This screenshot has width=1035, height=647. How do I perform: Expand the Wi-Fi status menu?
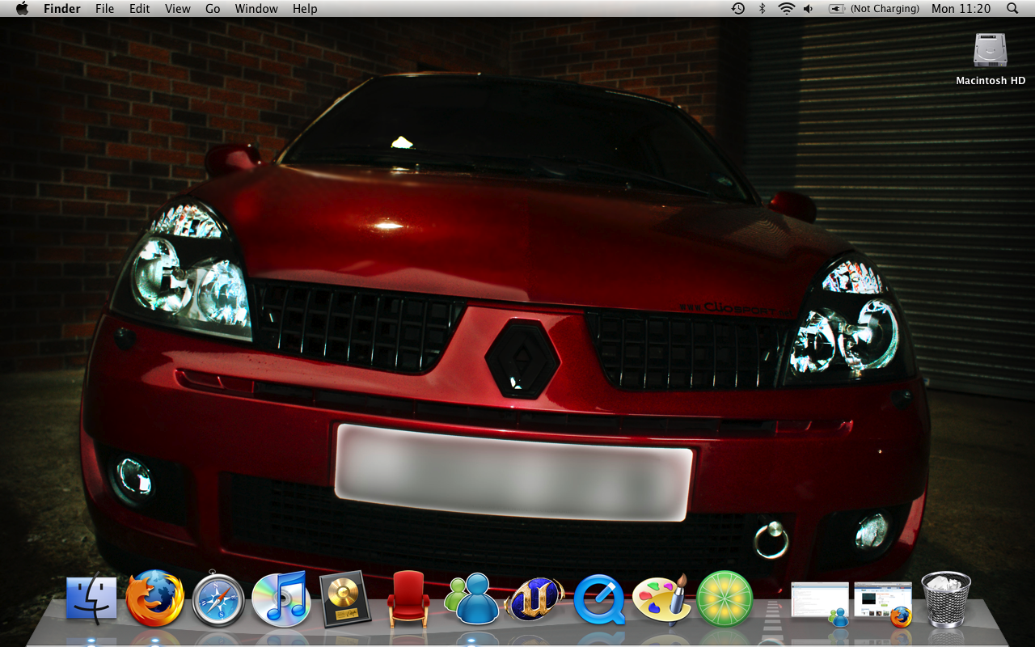(786, 9)
